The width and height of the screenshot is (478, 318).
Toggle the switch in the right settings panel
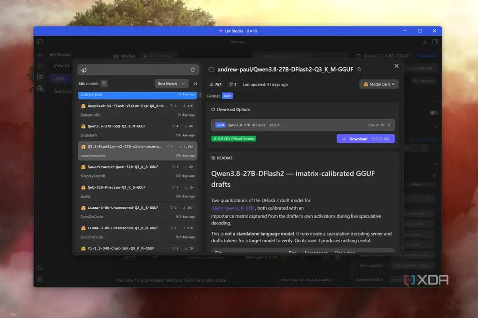pos(434,113)
